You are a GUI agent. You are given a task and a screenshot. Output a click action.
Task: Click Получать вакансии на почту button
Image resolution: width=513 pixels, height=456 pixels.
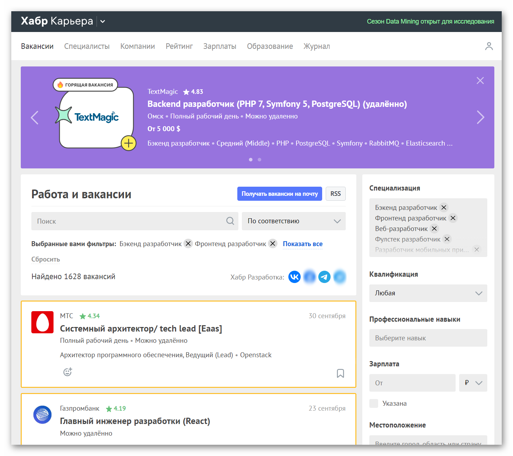(x=280, y=194)
